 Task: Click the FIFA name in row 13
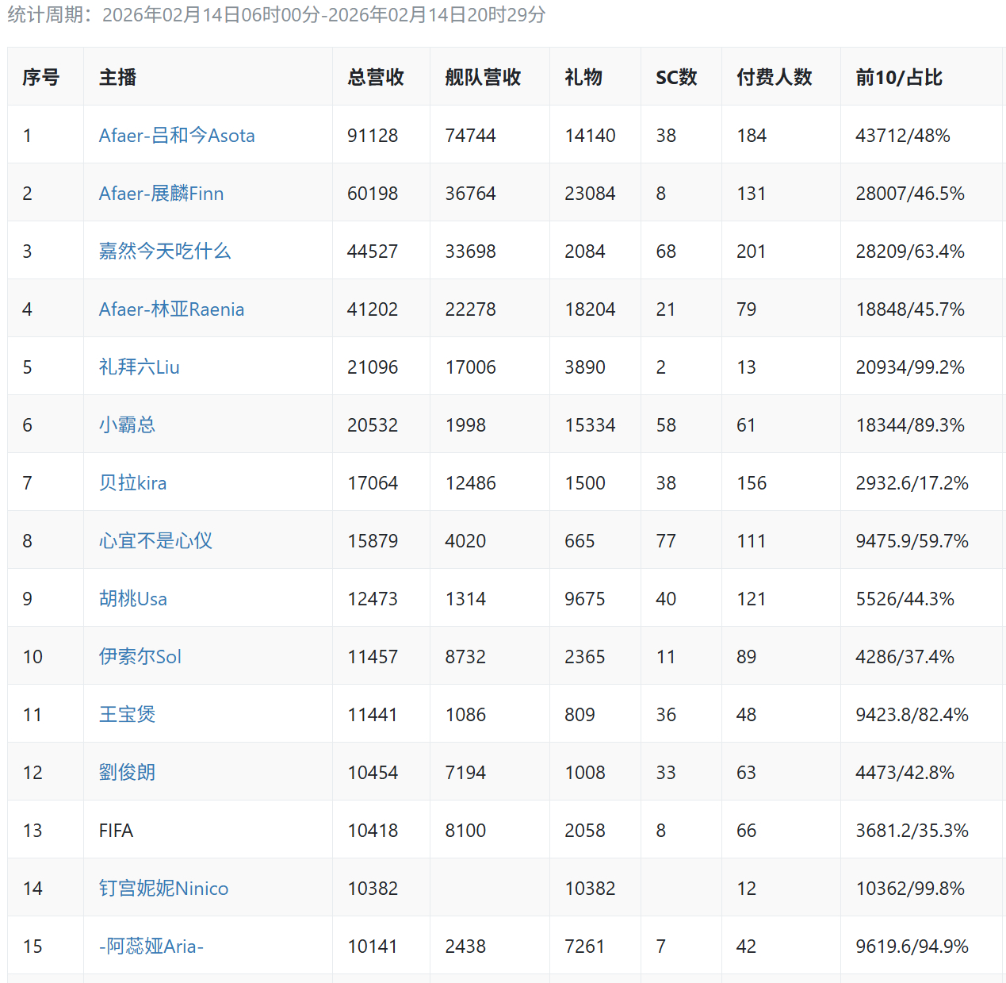(116, 831)
